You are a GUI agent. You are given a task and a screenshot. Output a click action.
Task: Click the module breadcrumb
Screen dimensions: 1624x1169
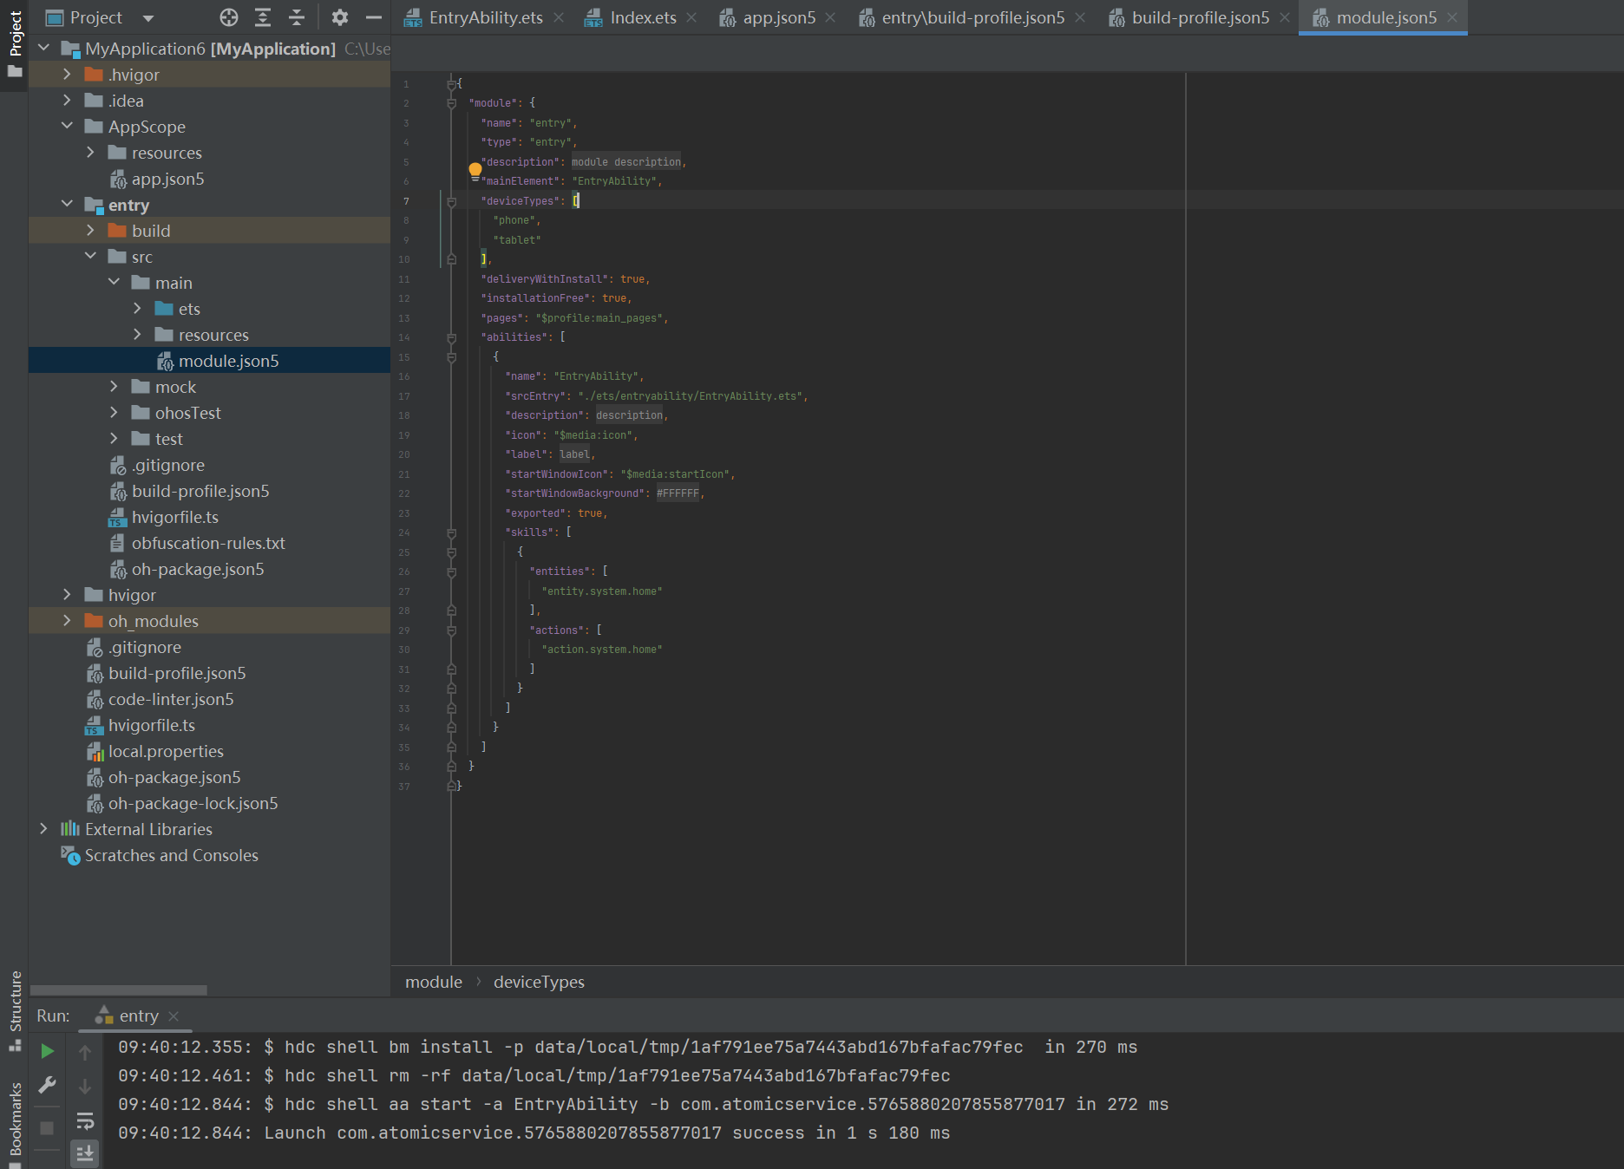(x=433, y=982)
